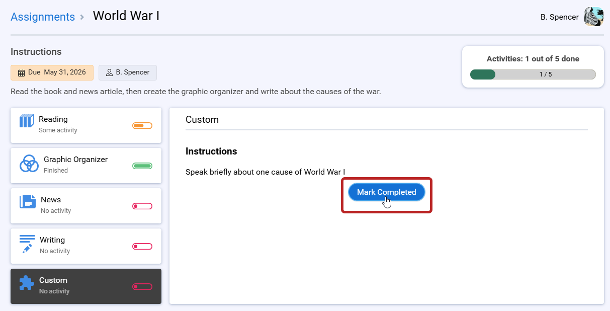Click the calendar icon on due date
This screenshot has height=311, width=610.
pyautogui.click(x=21, y=73)
